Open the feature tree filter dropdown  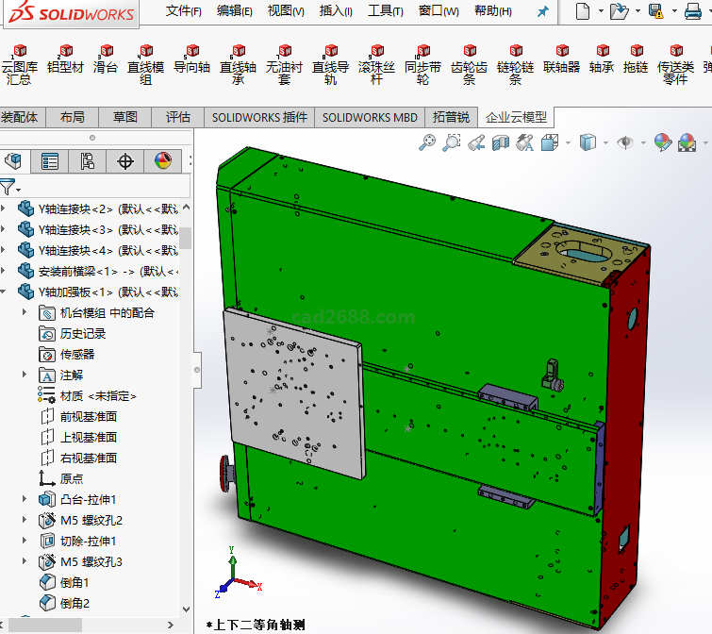(10, 187)
